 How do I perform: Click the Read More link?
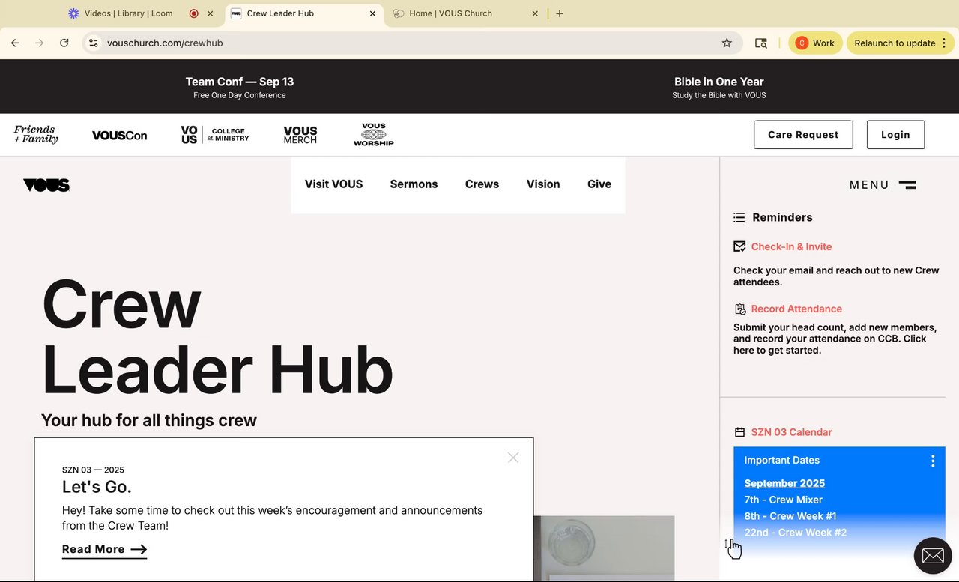[x=104, y=550]
